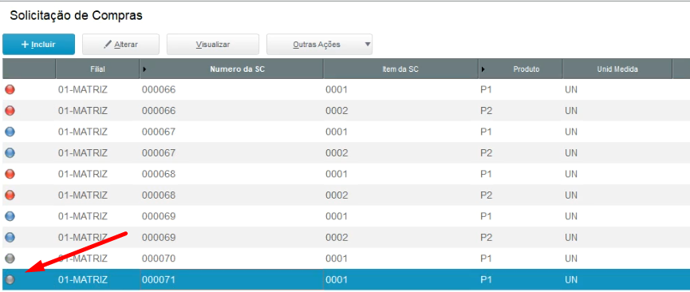
Task: Click product P2 in row 000066
Action: 486,111
